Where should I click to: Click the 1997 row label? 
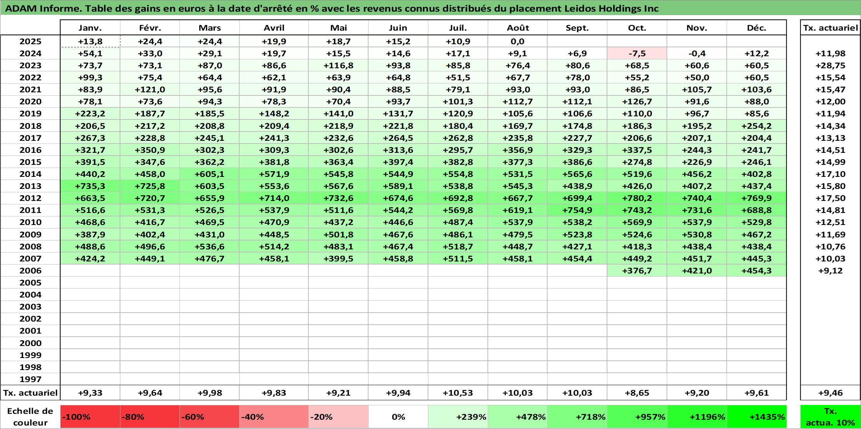[30, 379]
